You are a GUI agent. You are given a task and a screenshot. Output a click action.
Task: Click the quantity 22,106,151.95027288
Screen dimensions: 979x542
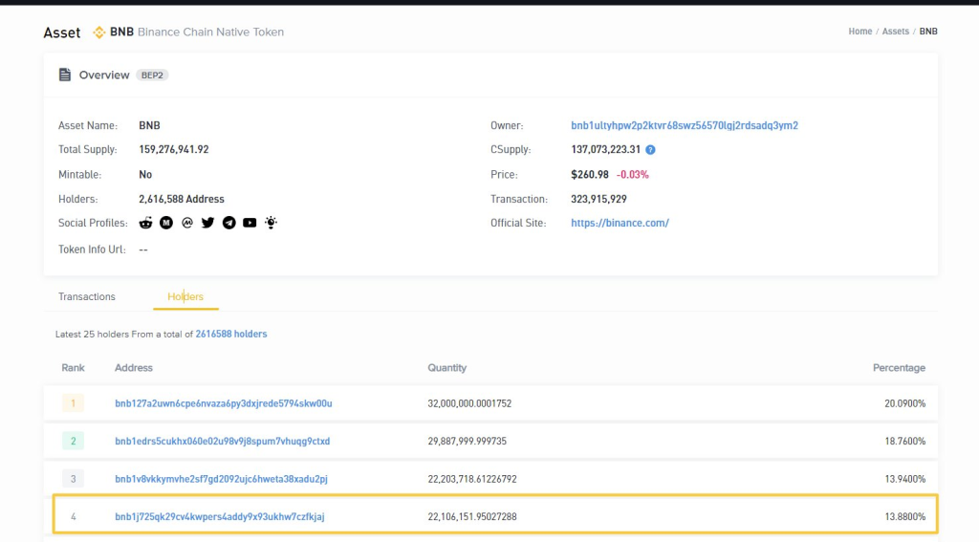[472, 516]
